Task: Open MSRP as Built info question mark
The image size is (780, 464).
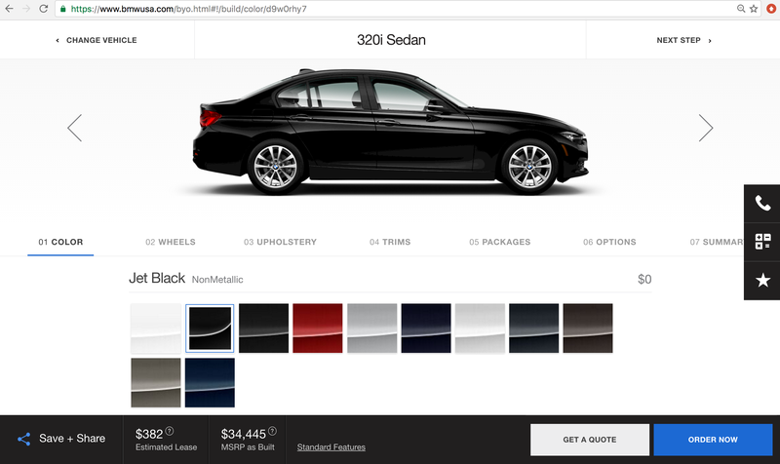Action: (272, 431)
